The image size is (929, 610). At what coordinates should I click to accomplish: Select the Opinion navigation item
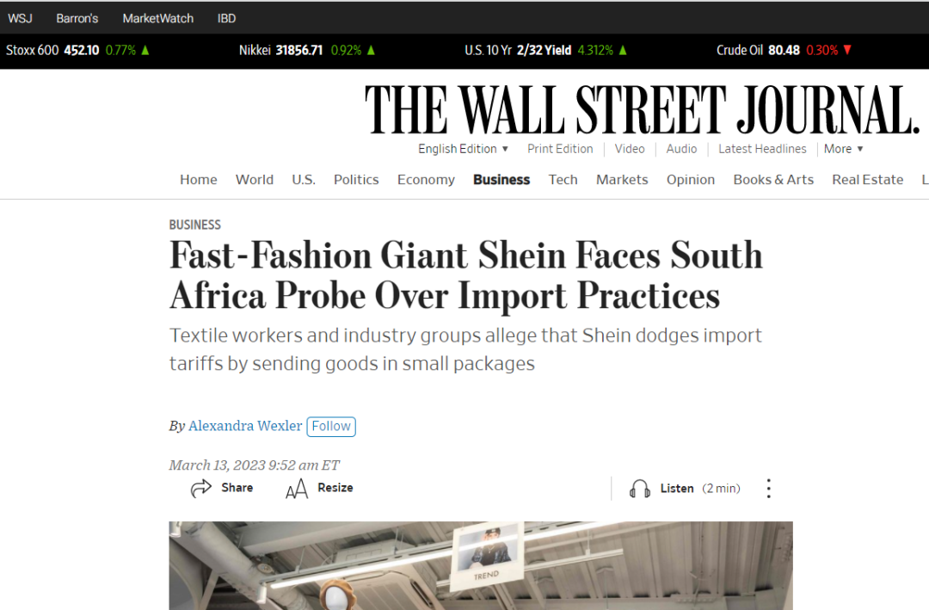691,180
